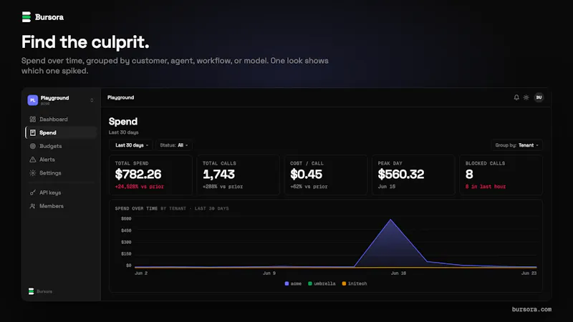Click the PL workspace avatar
Viewport: 573px width, 322px height.
click(x=32, y=99)
